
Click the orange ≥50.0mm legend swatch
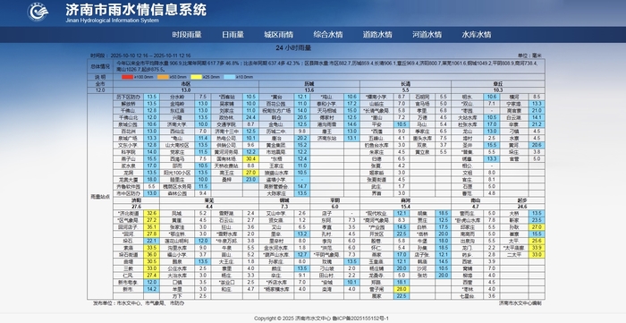click(164, 77)
